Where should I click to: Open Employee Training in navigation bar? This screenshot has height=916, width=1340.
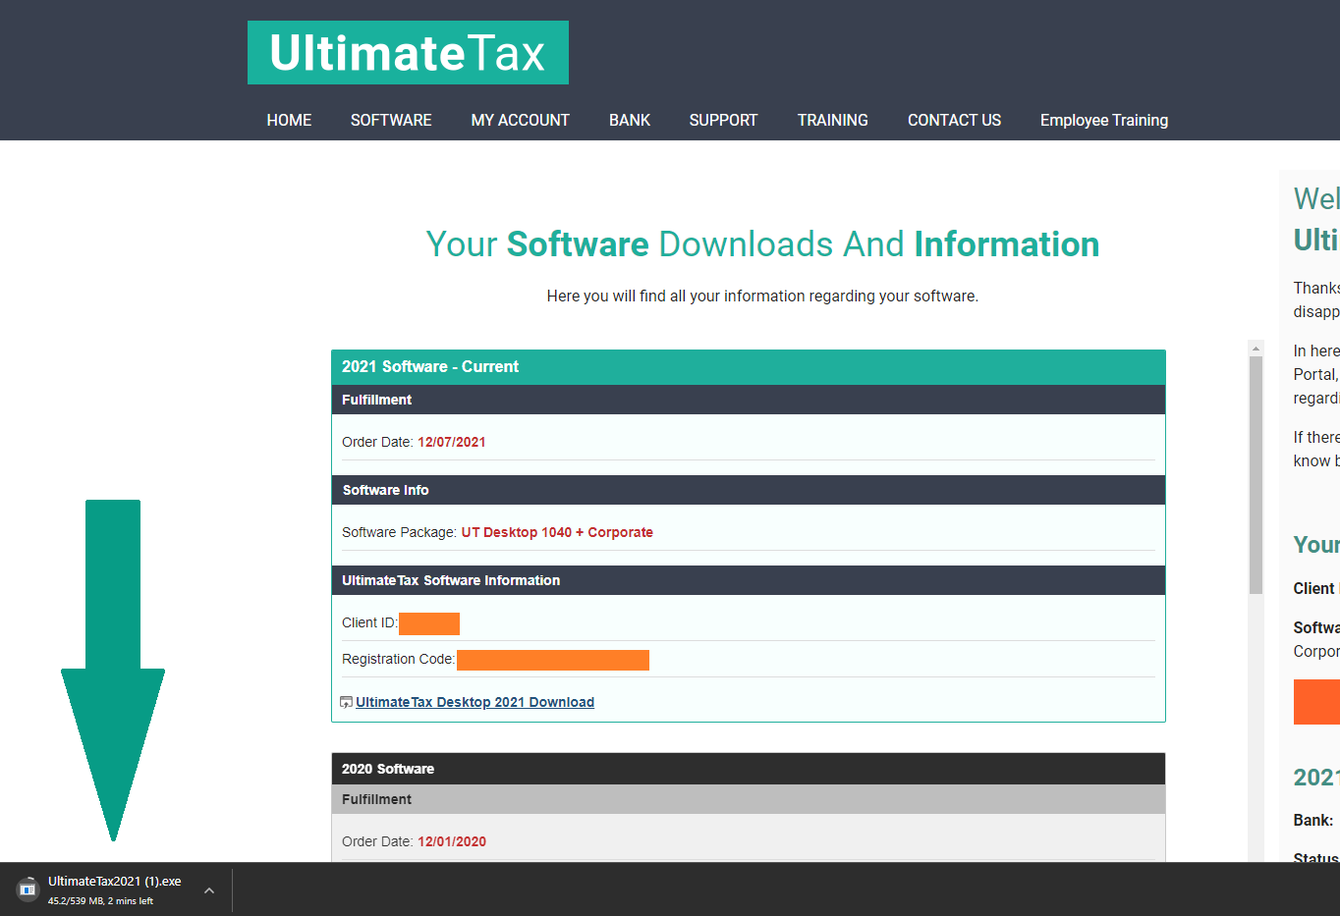pos(1104,120)
